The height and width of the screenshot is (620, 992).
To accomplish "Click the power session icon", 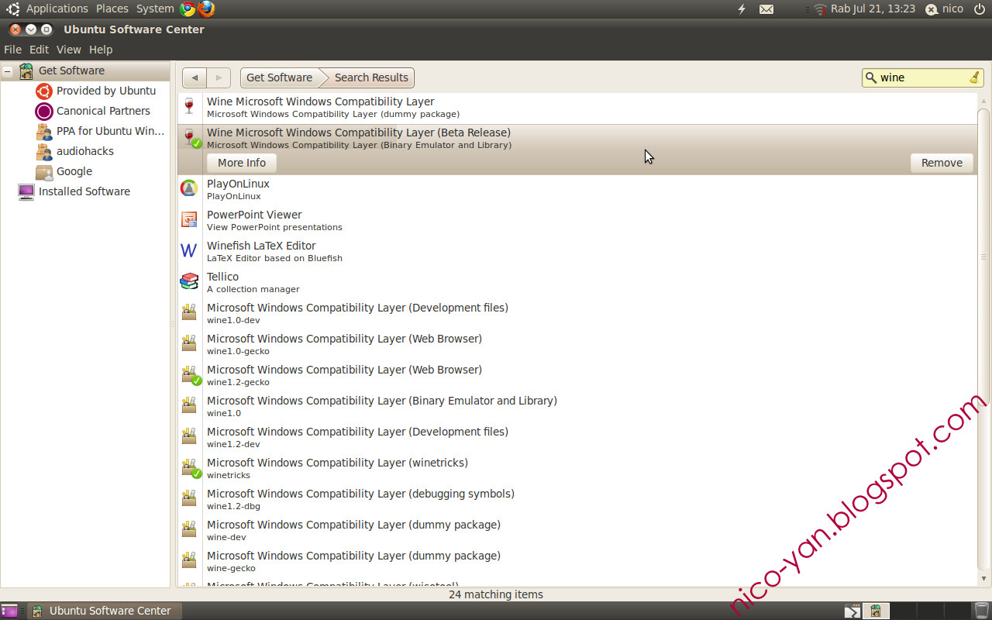I will tap(979, 9).
